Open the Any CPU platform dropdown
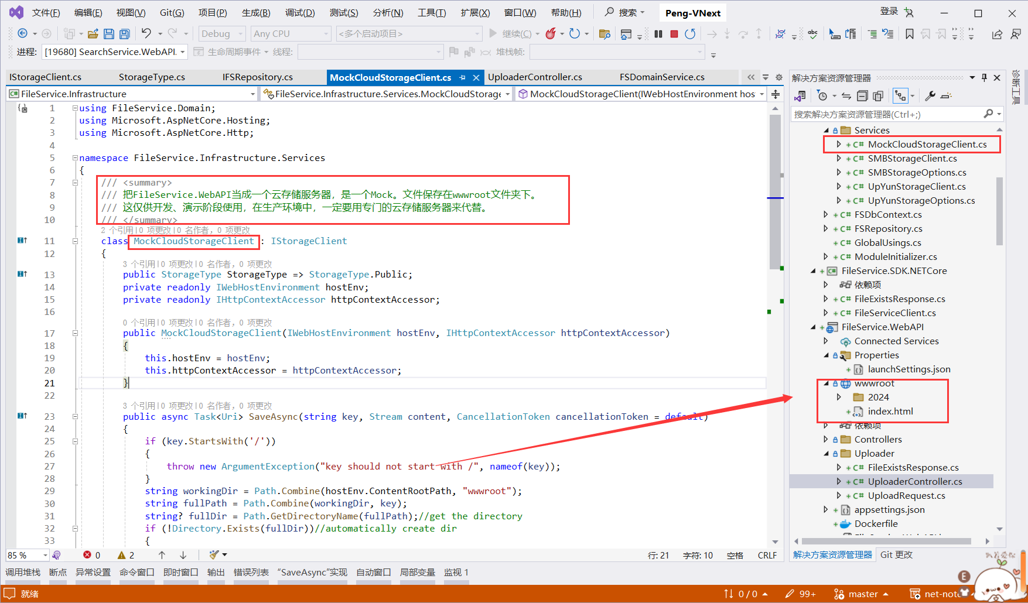 (291, 34)
